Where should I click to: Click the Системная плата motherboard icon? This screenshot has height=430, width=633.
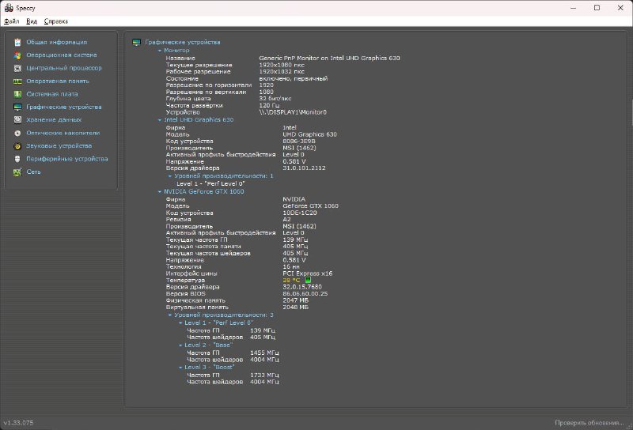pos(17,94)
